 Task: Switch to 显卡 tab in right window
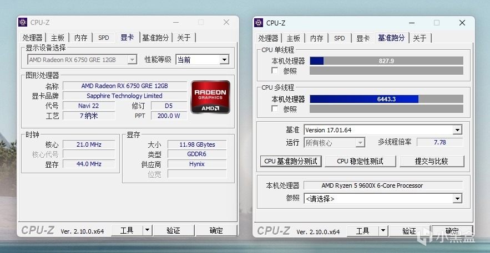tap(363, 38)
